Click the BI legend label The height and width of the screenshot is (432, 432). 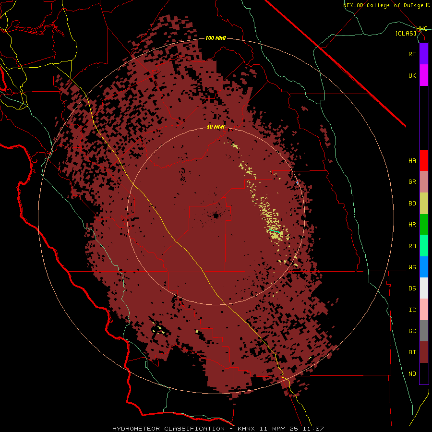[x=412, y=352]
